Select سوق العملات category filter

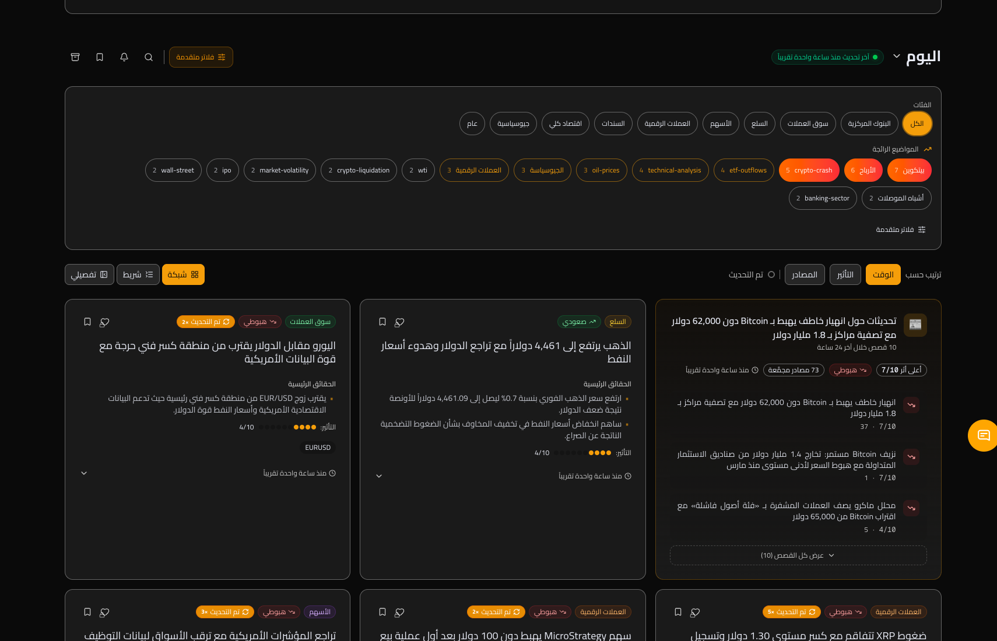click(808, 124)
